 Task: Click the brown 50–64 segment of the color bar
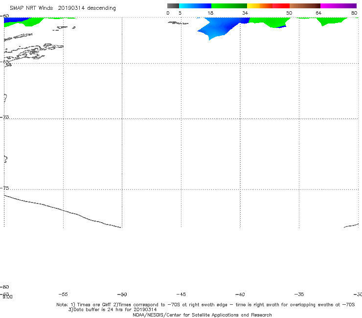pyautogui.click(x=305, y=6)
